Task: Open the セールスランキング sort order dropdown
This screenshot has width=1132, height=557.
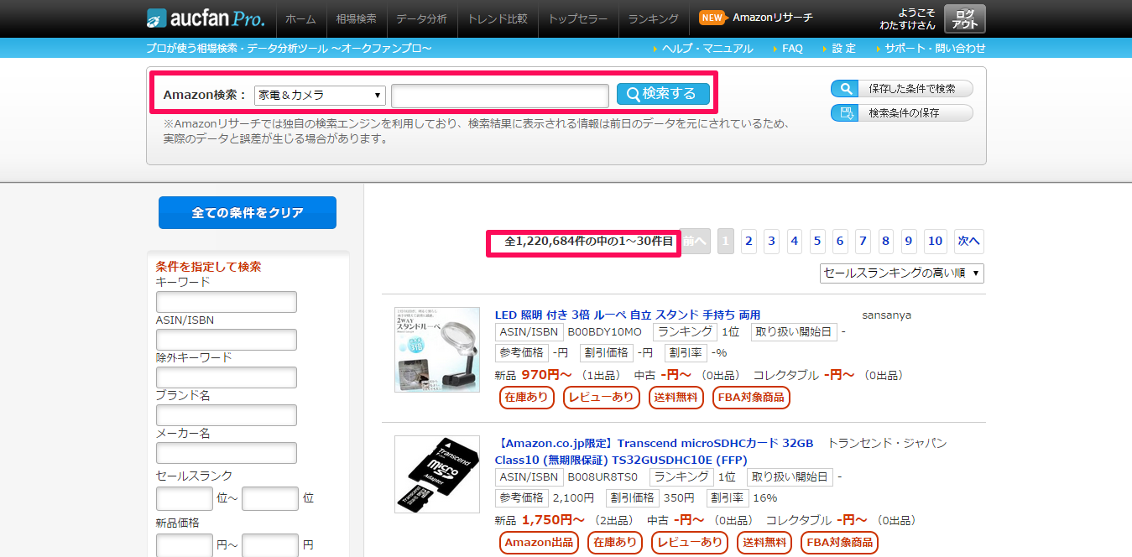Action: pyautogui.click(x=901, y=273)
